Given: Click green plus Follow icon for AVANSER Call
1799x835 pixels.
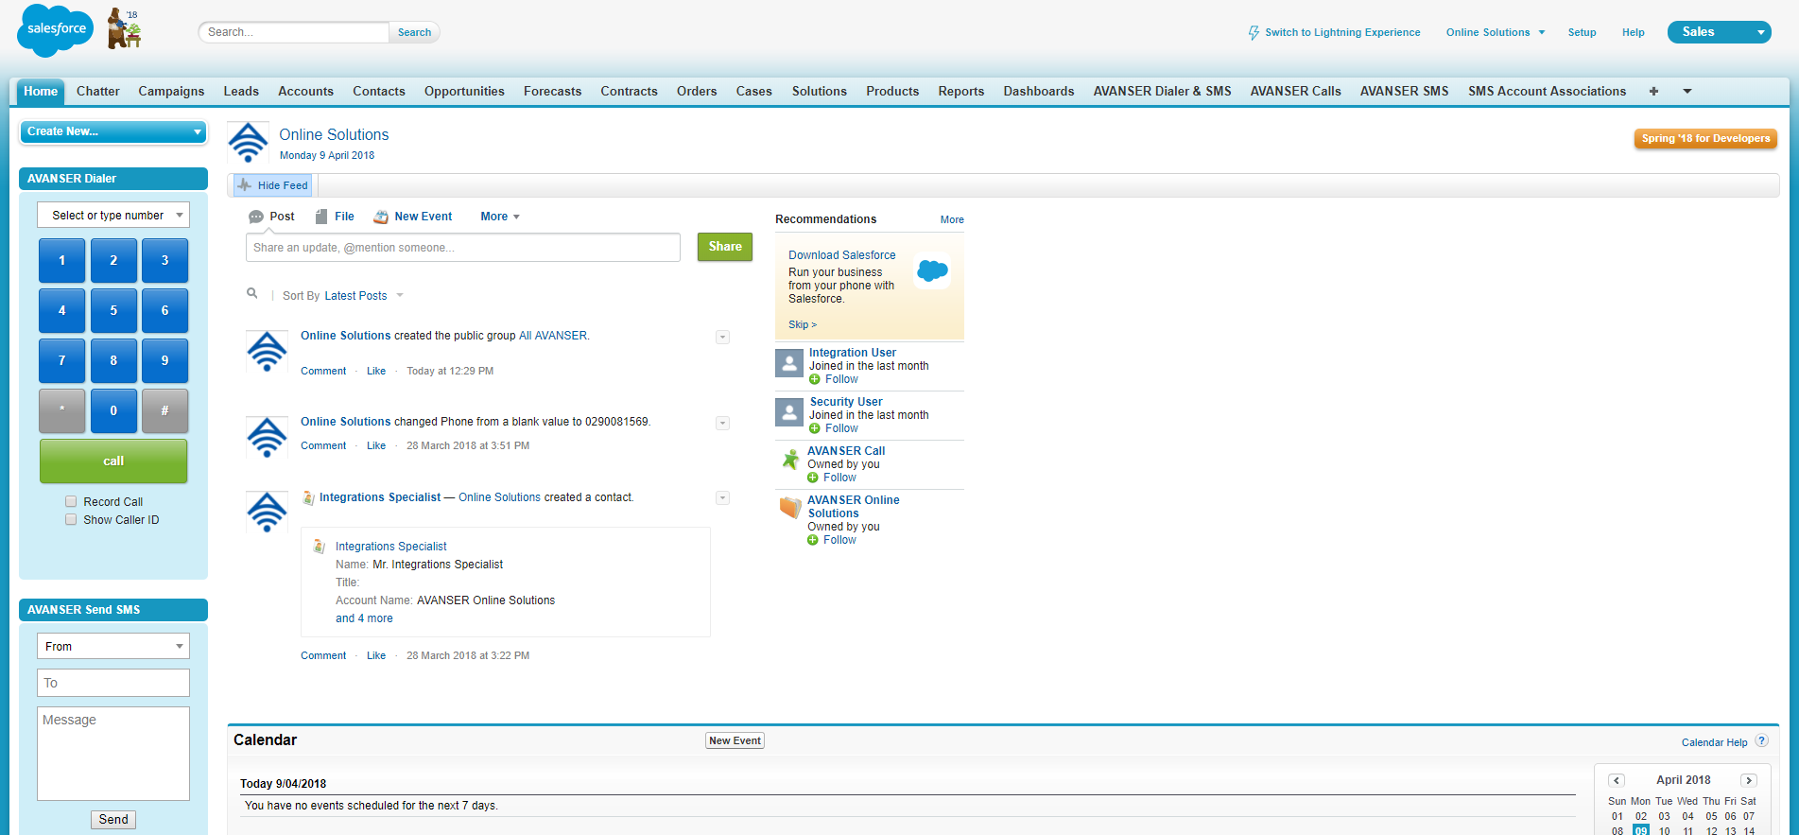Looking at the screenshot, I should [x=813, y=478].
